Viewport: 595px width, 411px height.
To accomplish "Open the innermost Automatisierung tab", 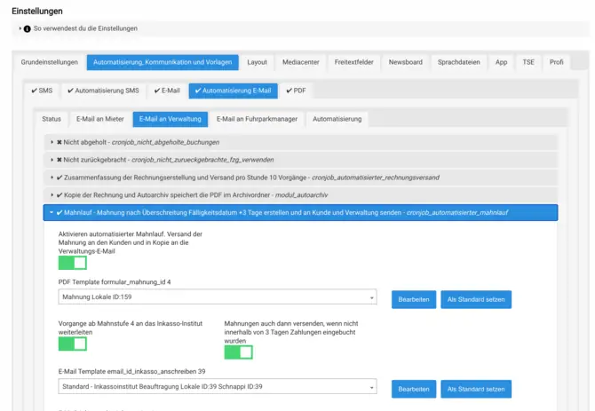I will pos(337,119).
